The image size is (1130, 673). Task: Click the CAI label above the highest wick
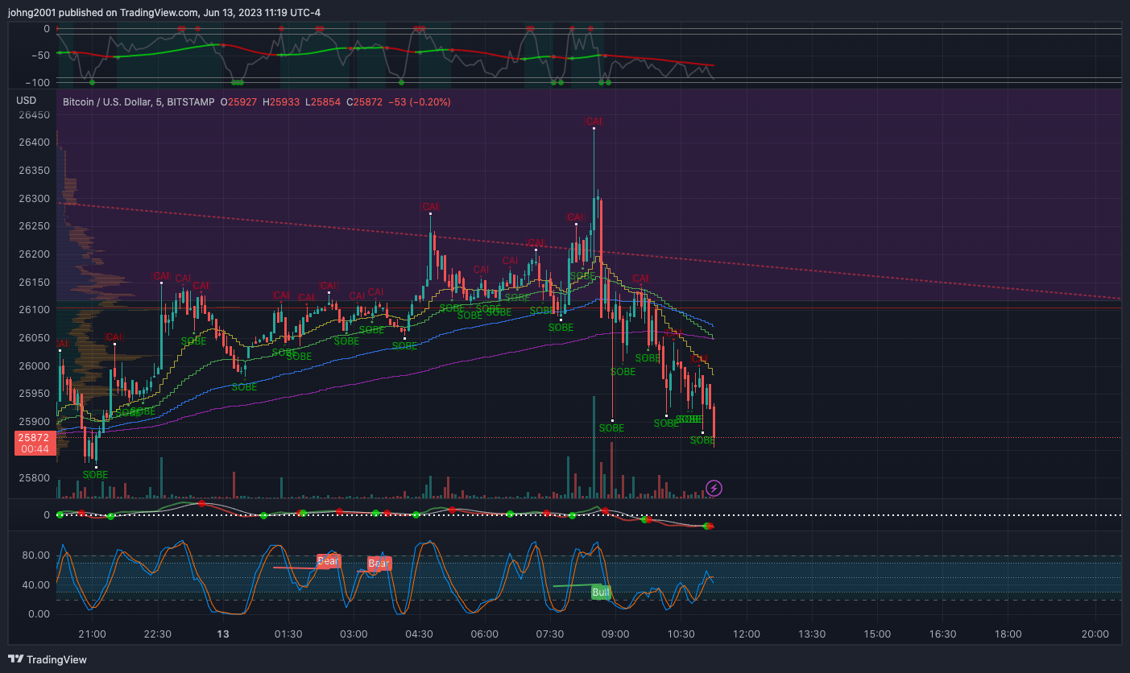pos(594,121)
